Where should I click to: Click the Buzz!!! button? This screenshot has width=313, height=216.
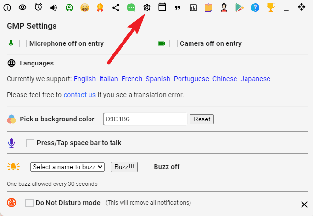[124, 167]
